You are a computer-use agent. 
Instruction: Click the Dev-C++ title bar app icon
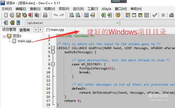click(x=3, y=3)
